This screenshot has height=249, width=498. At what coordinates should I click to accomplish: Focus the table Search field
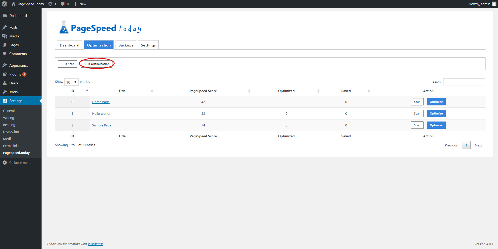point(464,82)
